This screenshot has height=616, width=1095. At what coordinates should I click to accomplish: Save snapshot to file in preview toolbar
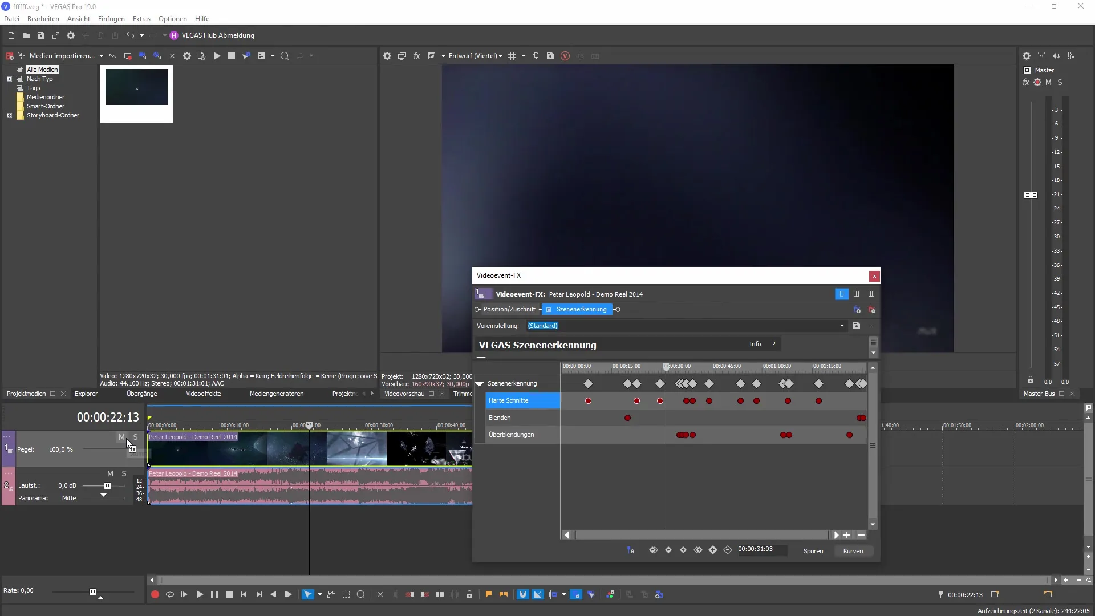pyautogui.click(x=550, y=56)
